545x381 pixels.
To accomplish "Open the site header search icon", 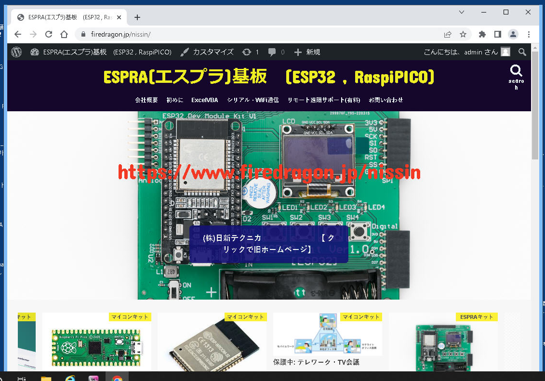I will tap(516, 77).
